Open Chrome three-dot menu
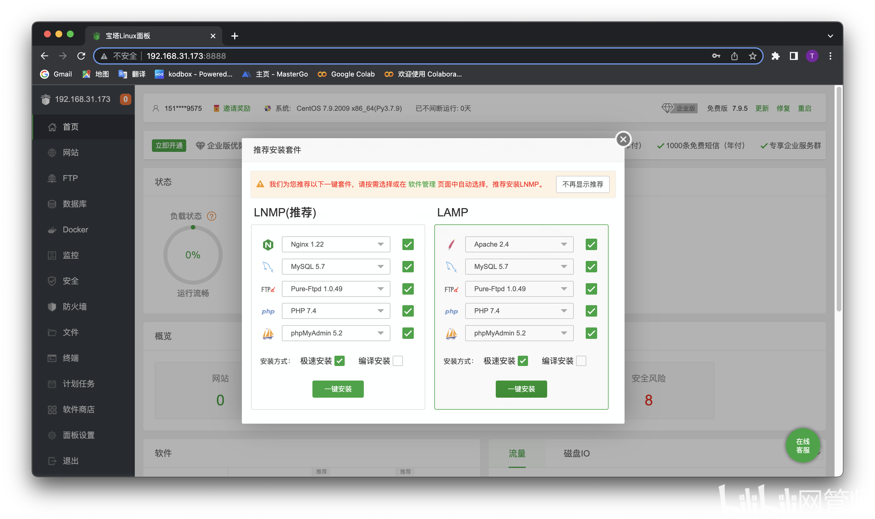The width and height of the screenshot is (875, 519). click(x=830, y=56)
